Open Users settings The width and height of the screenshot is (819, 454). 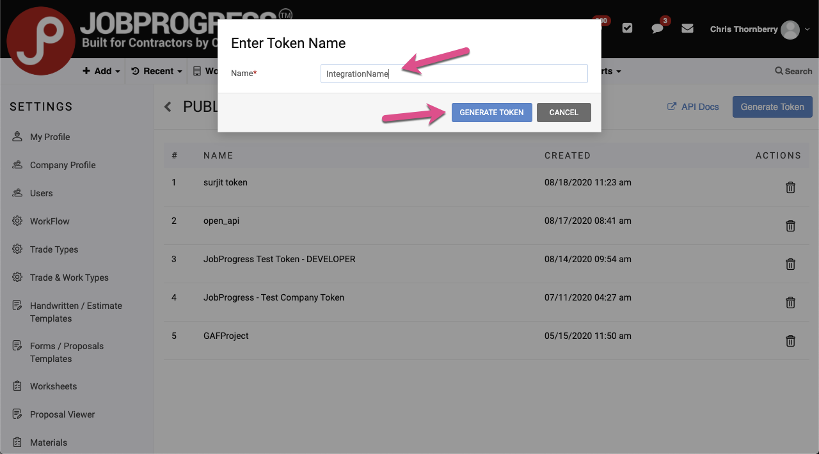pyautogui.click(x=42, y=193)
